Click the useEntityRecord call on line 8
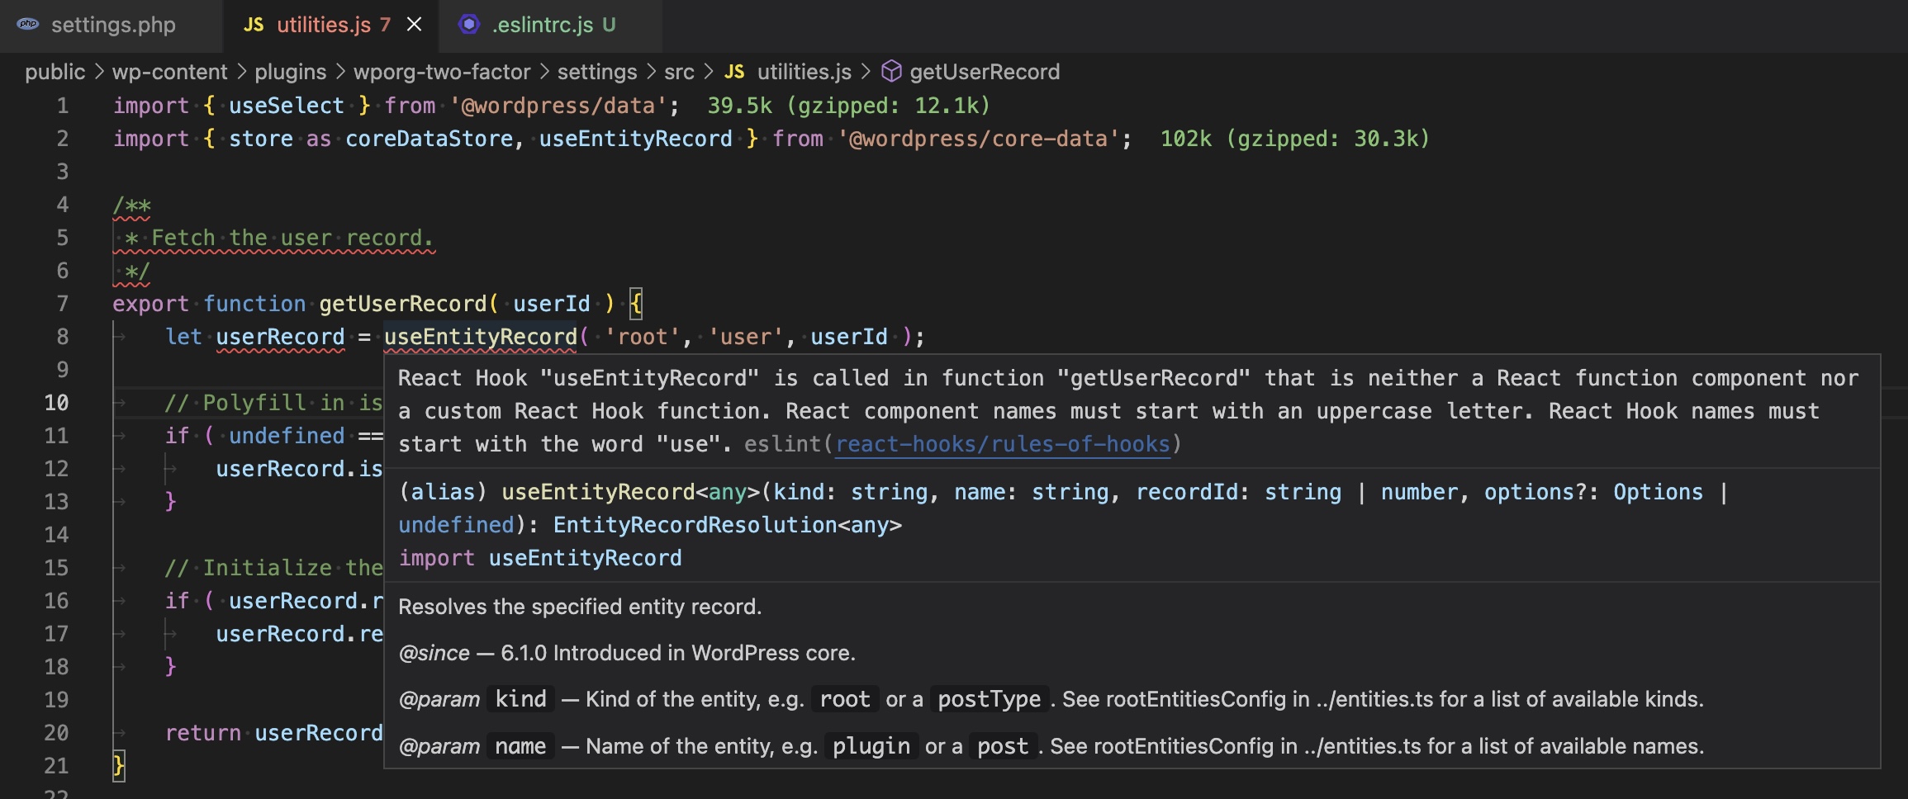Screen dimensions: 1908x799 [481, 337]
